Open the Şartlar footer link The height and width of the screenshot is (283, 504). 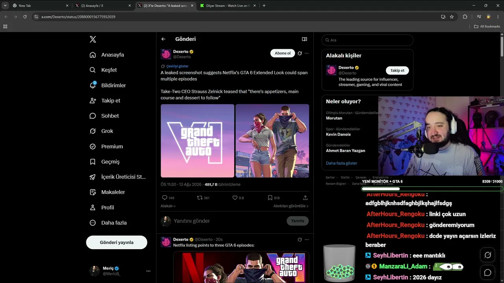(330, 178)
